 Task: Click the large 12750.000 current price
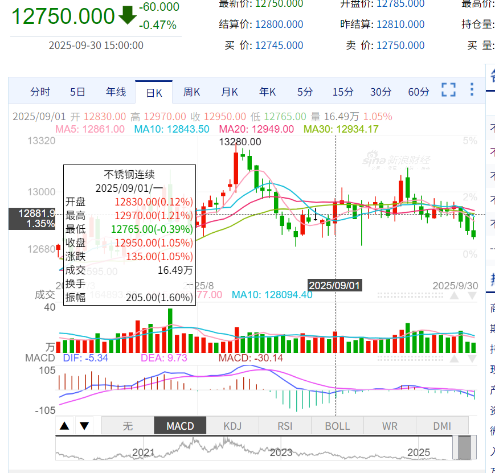(x=63, y=16)
